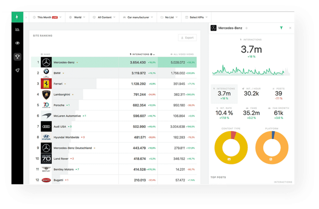Click the plus icon next to Mercedes-Benz title

click(x=246, y=28)
